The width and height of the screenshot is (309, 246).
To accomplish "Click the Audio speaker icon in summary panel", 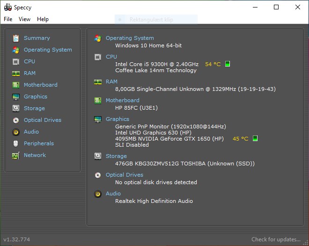I will pos(98,194).
